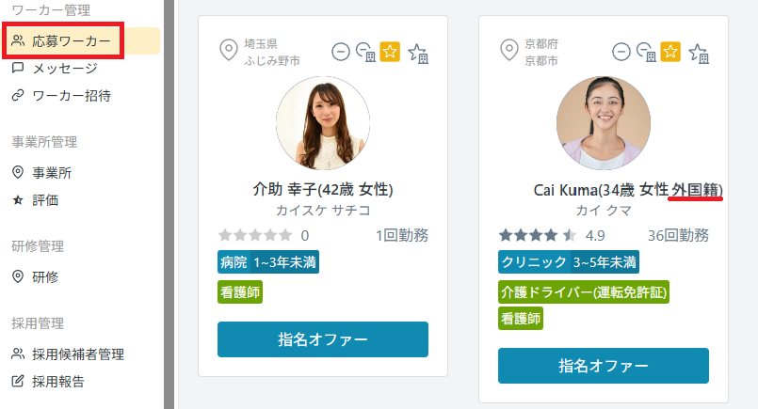Select 評価 in the sidebar

pyautogui.click(x=45, y=199)
